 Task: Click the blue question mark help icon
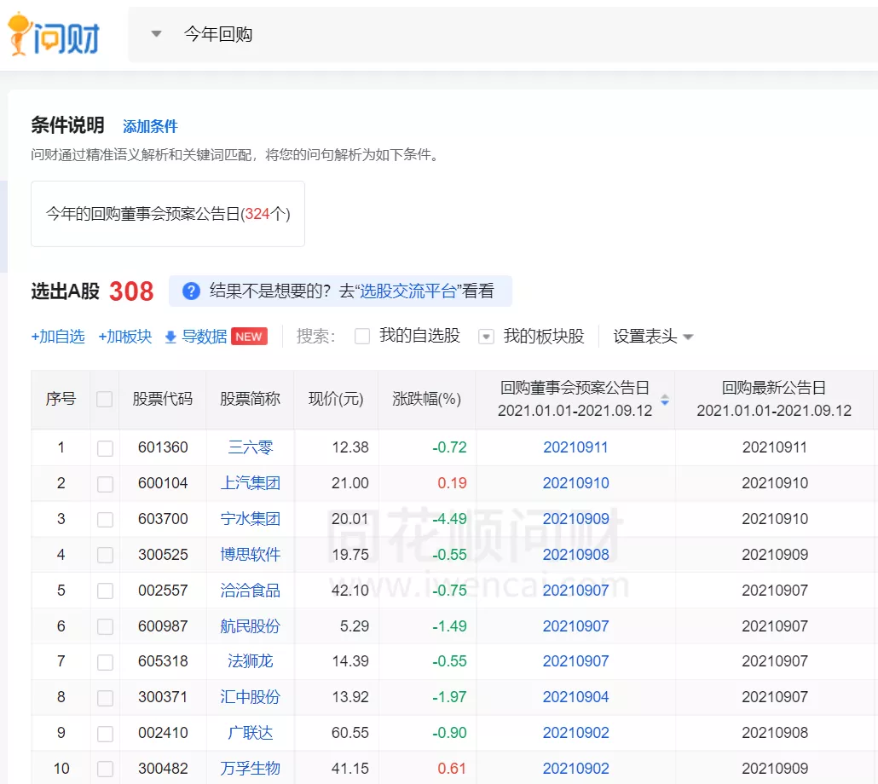(x=191, y=291)
